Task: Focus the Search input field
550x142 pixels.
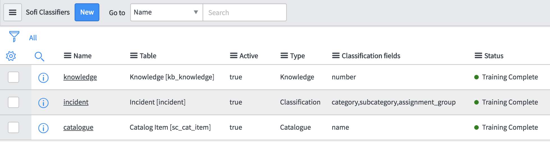Action: point(244,13)
